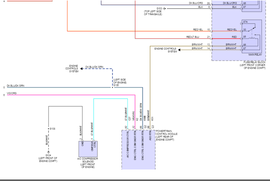Select the A/C Compressor Solenoid component box

pos(88,149)
